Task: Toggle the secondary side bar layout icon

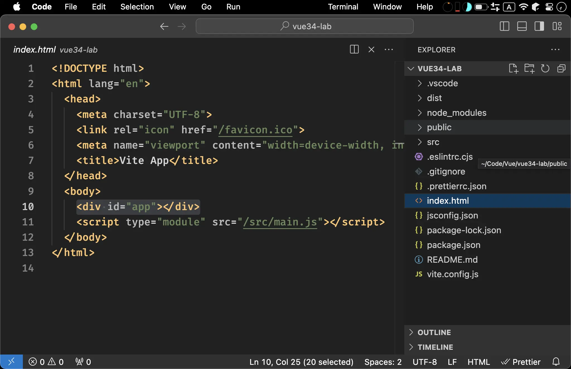Action: 539,26
